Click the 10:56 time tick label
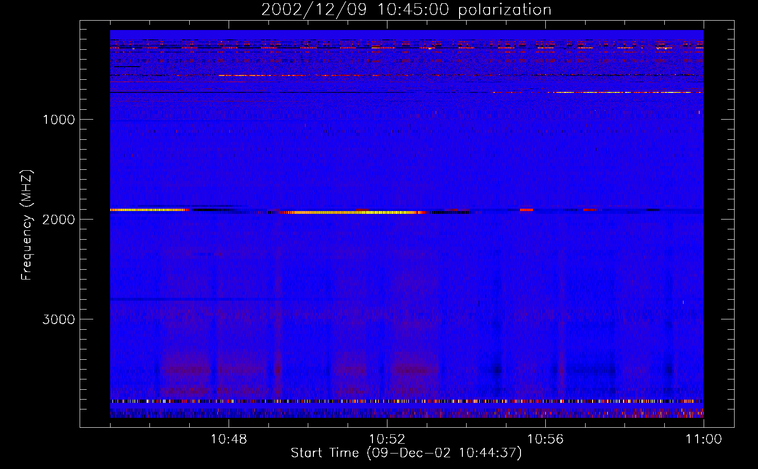The height and width of the screenshot is (469, 758). [545, 439]
